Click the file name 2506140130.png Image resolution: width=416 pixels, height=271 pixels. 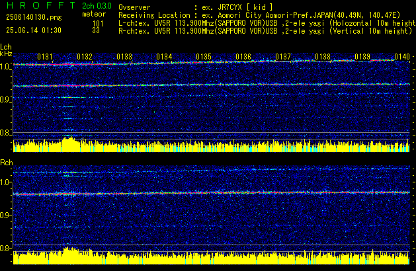click(x=34, y=17)
